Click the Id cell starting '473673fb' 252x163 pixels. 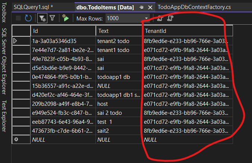point(63,131)
